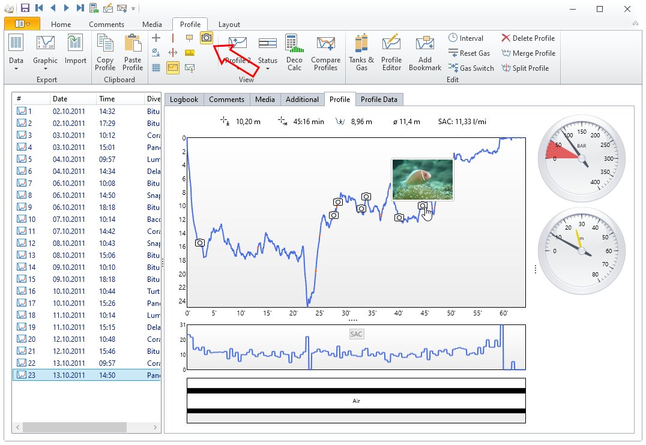
Task: Toggle photo markers with the camera icon
Action: (207, 37)
